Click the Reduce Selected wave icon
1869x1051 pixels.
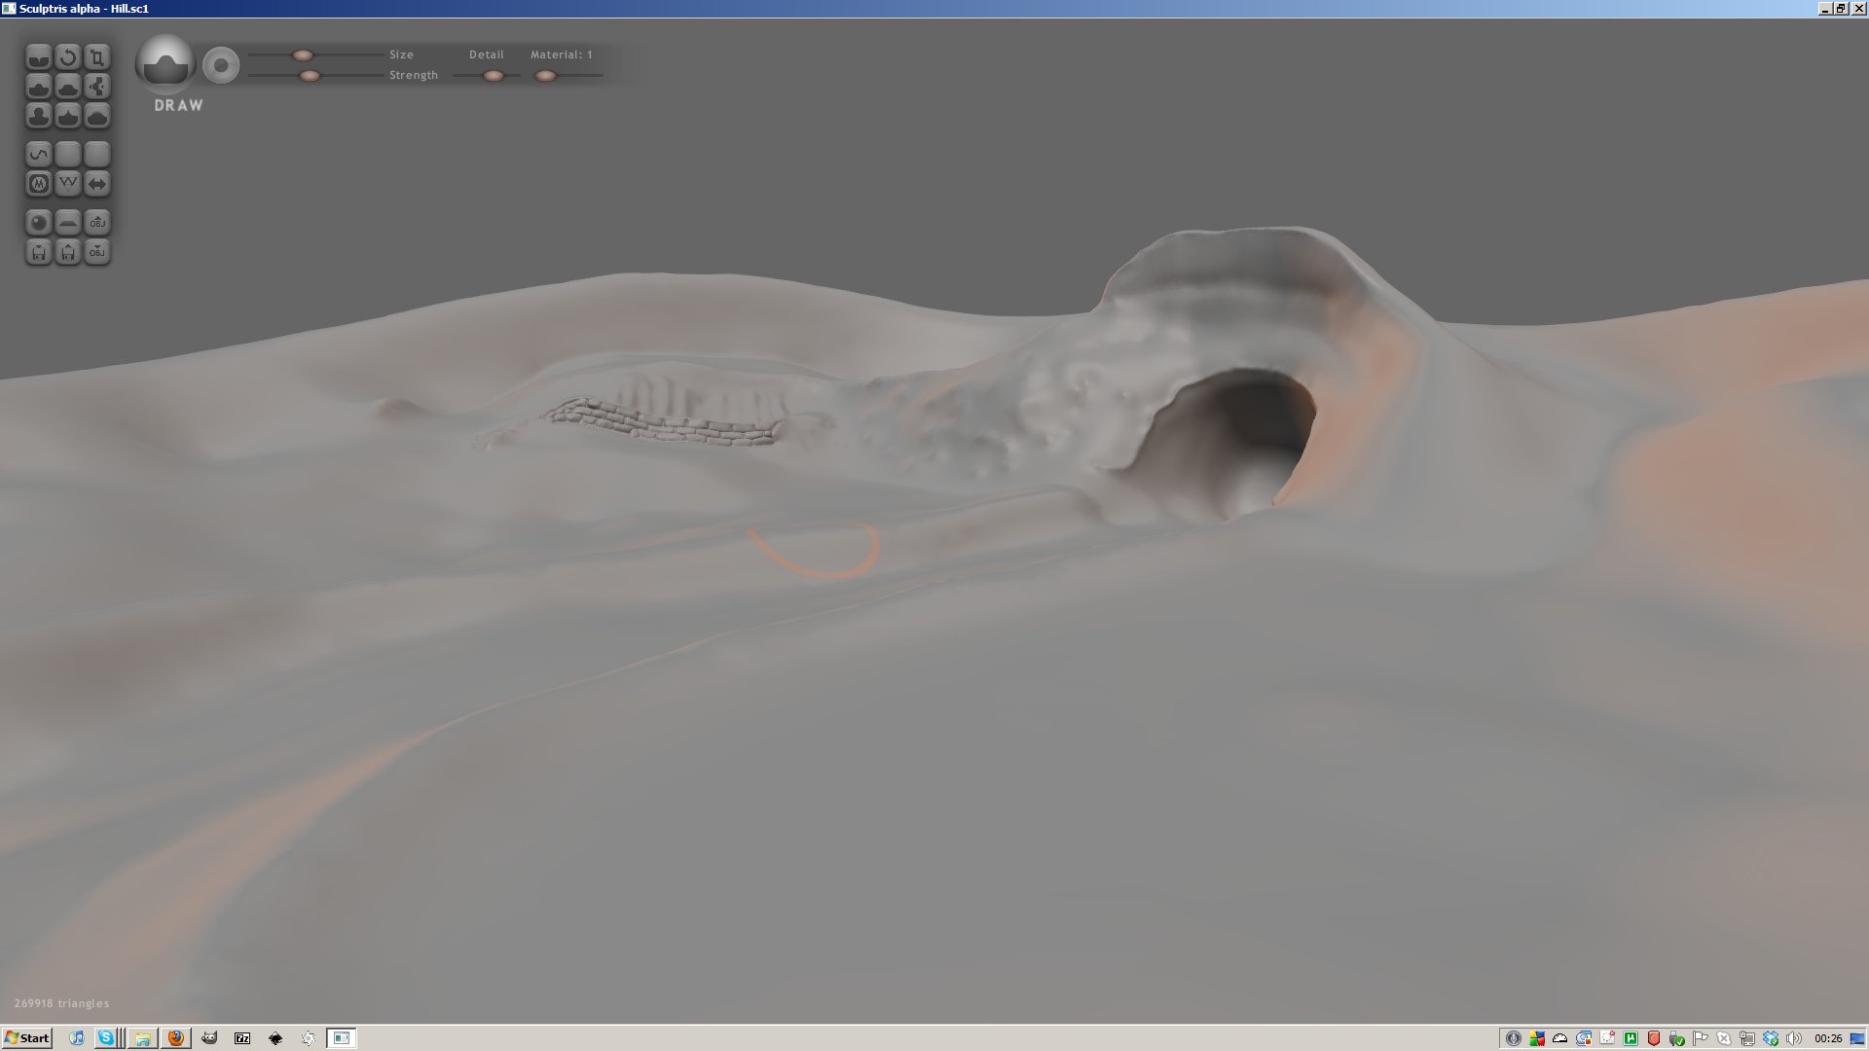point(38,154)
